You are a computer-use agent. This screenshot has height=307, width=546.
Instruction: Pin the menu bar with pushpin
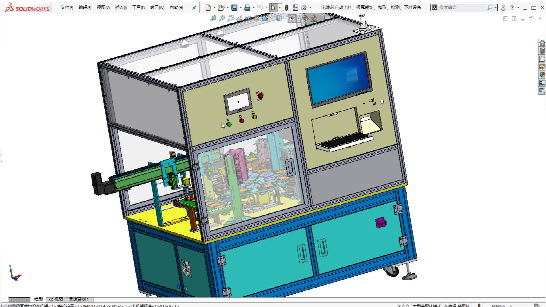[x=194, y=8]
